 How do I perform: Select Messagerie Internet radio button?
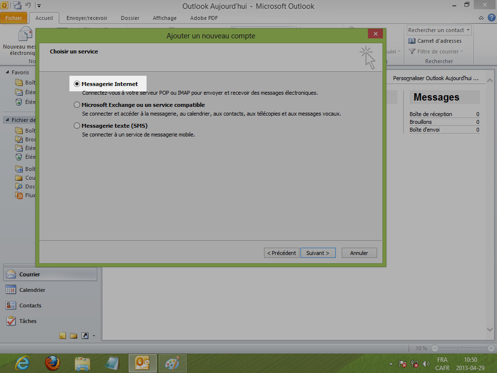tap(77, 84)
